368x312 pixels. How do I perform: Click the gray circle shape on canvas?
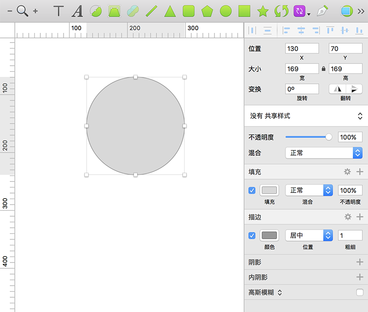(136, 126)
